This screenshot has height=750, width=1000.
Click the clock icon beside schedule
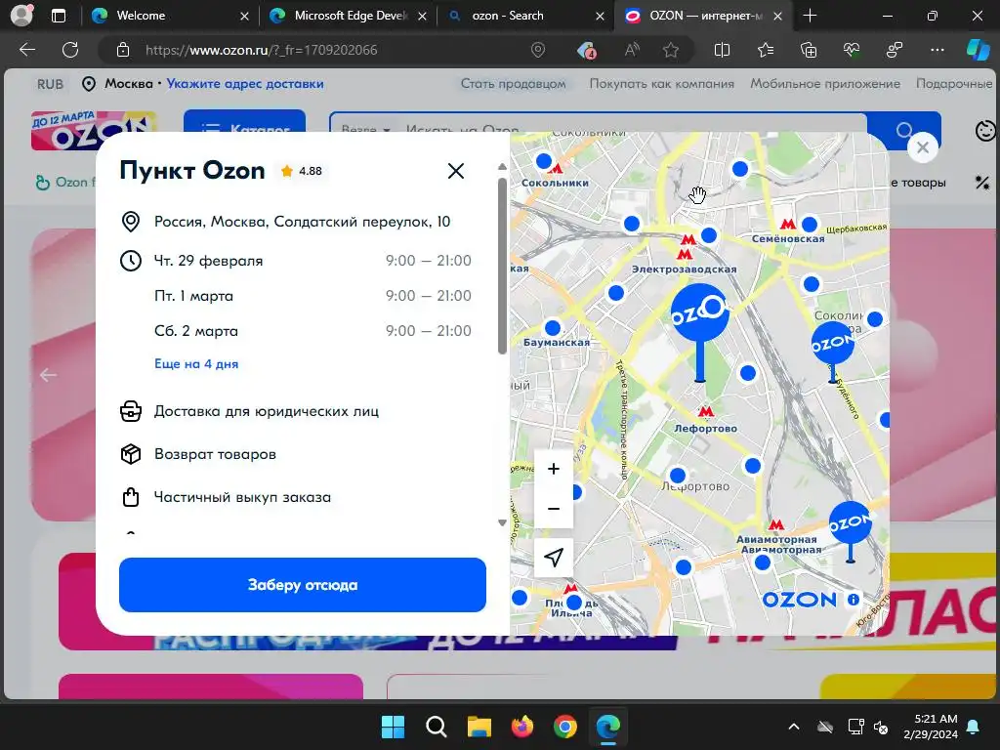131,261
